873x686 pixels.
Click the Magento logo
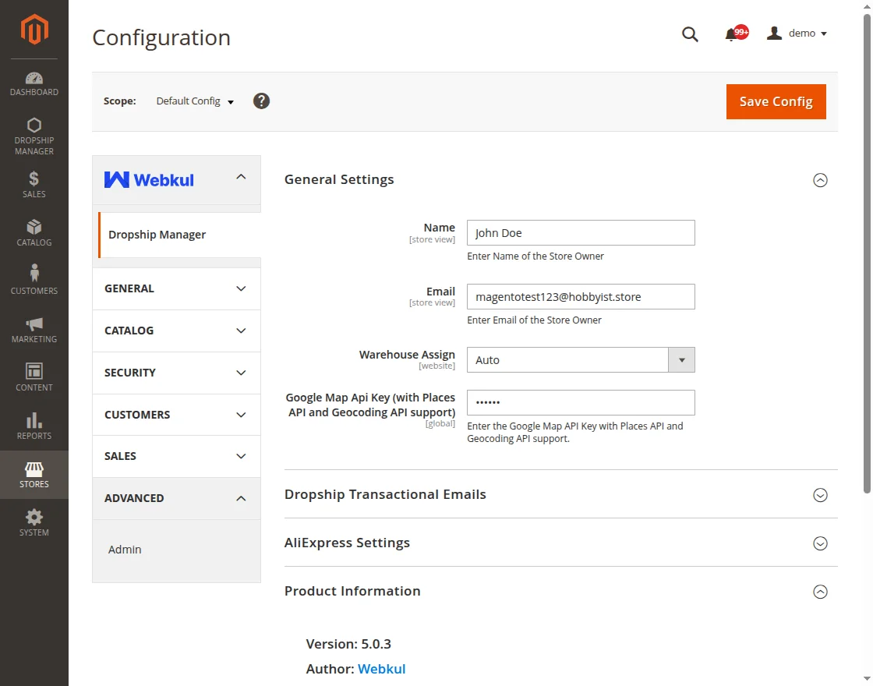click(x=34, y=29)
